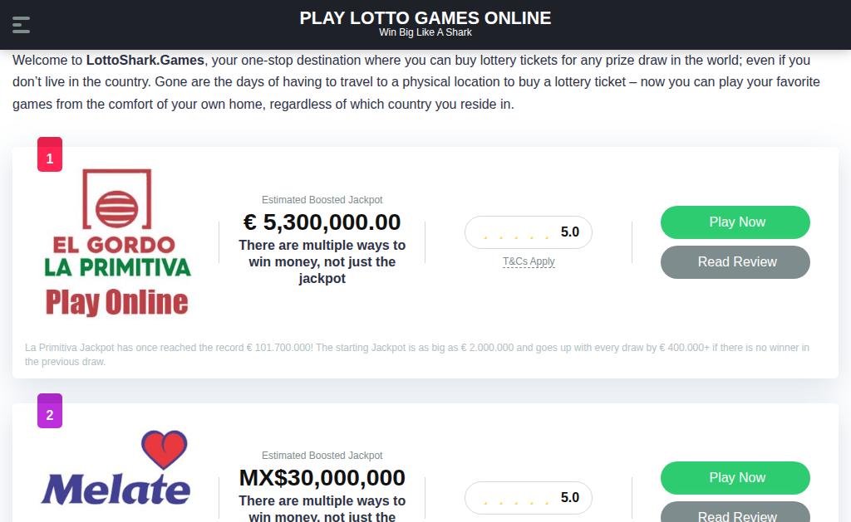The image size is (851, 522).
Task: Click La Primitiva's Estimated Boosted Jackpot label
Action: 322,200
